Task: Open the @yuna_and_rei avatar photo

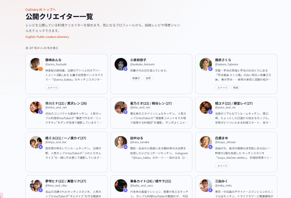Action: 206,107
